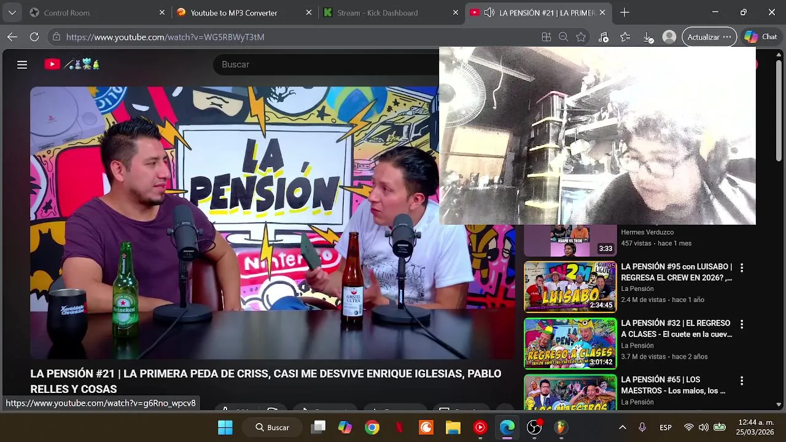Close the Control Room tab
The image size is (786, 442).
pyautogui.click(x=162, y=12)
